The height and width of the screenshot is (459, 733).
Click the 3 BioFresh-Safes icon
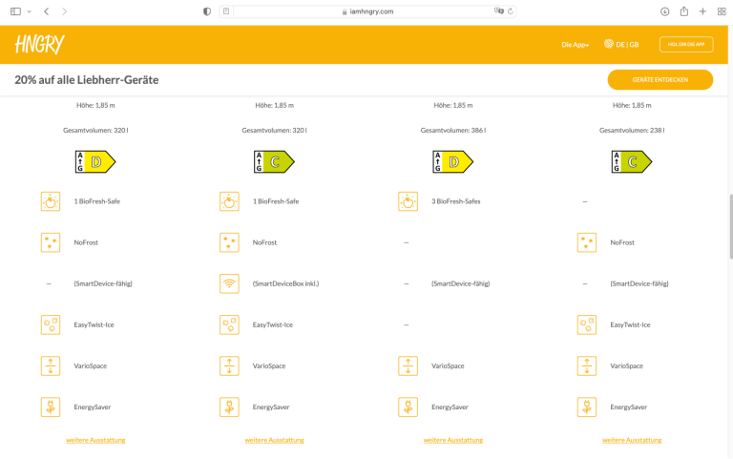click(x=408, y=201)
